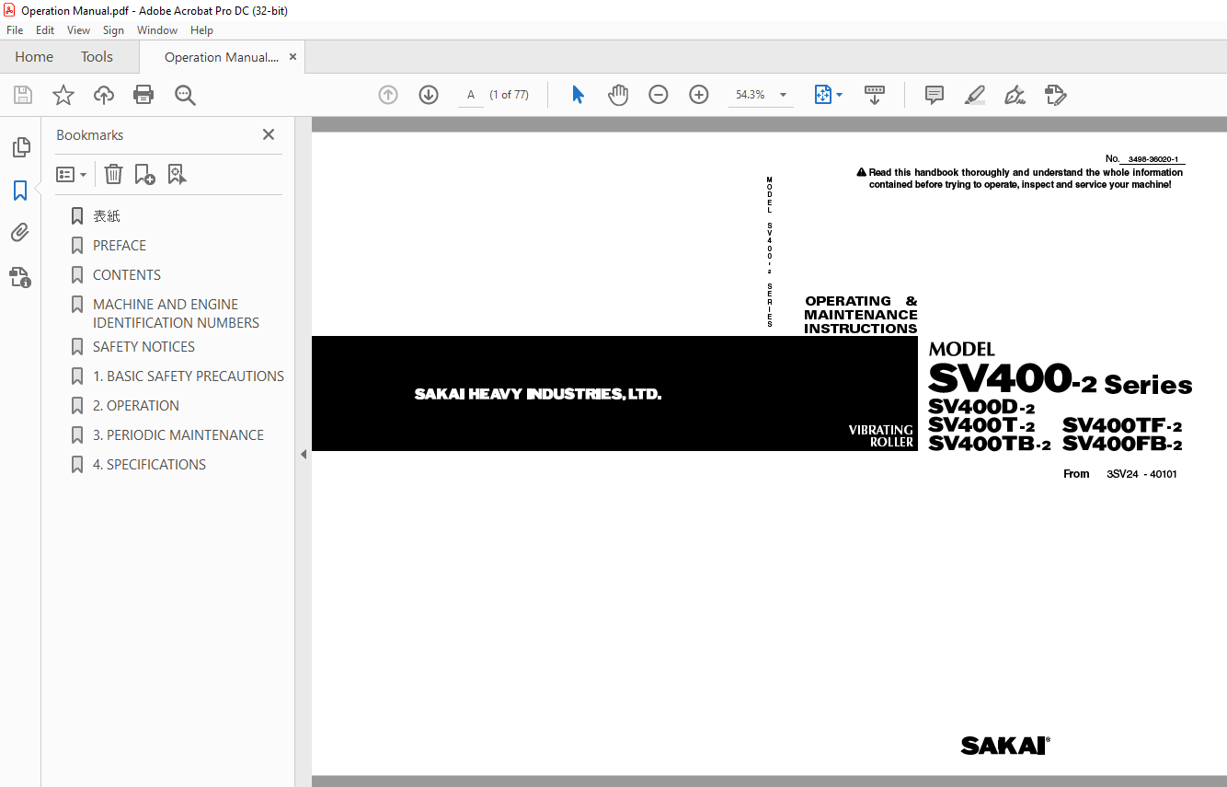The width and height of the screenshot is (1227, 787).
Task: Close the Bookmarks panel
Action: pos(269,134)
